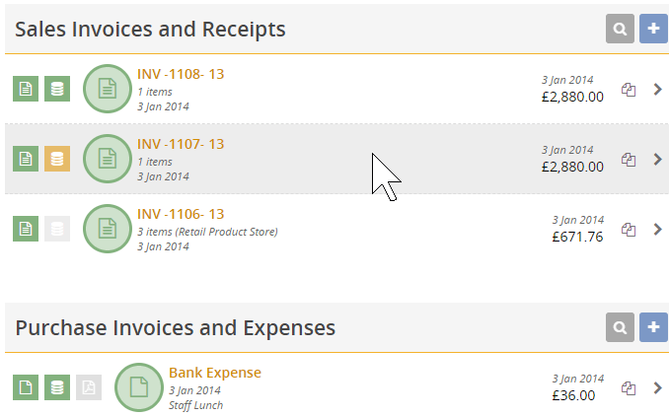
Task: Add a new sales invoice
Action: pyautogui.click(x=653, y=29)
